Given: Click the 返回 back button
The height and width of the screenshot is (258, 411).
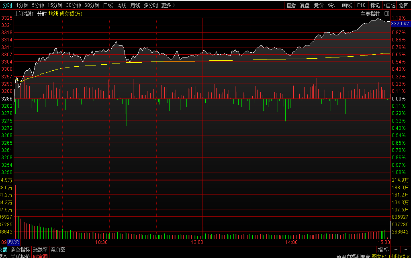Looking at the screenshot, I should click(x=404, y=5).
